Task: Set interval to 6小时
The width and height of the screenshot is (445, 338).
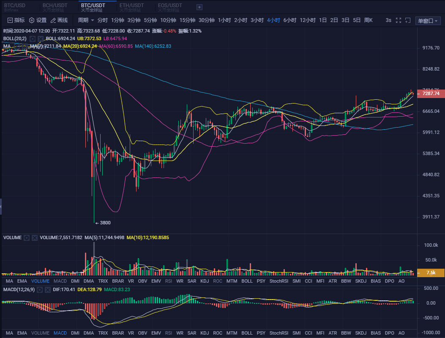Action: (290, 20)
